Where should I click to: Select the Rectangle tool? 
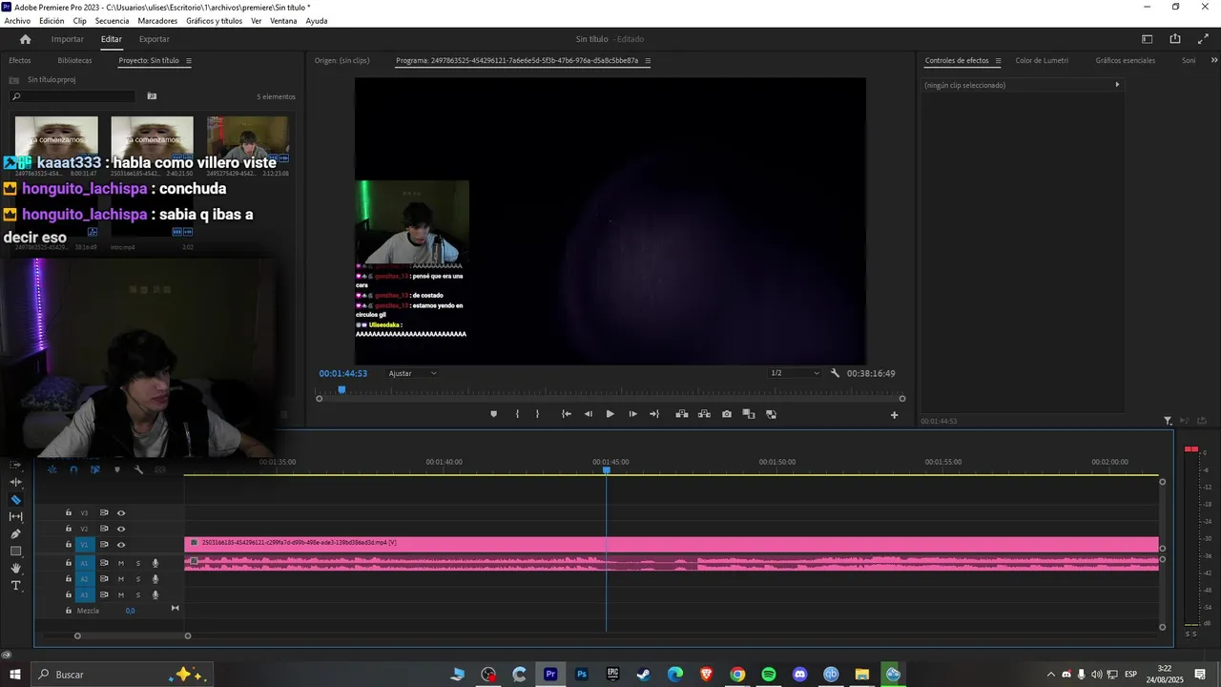(15, 552)
